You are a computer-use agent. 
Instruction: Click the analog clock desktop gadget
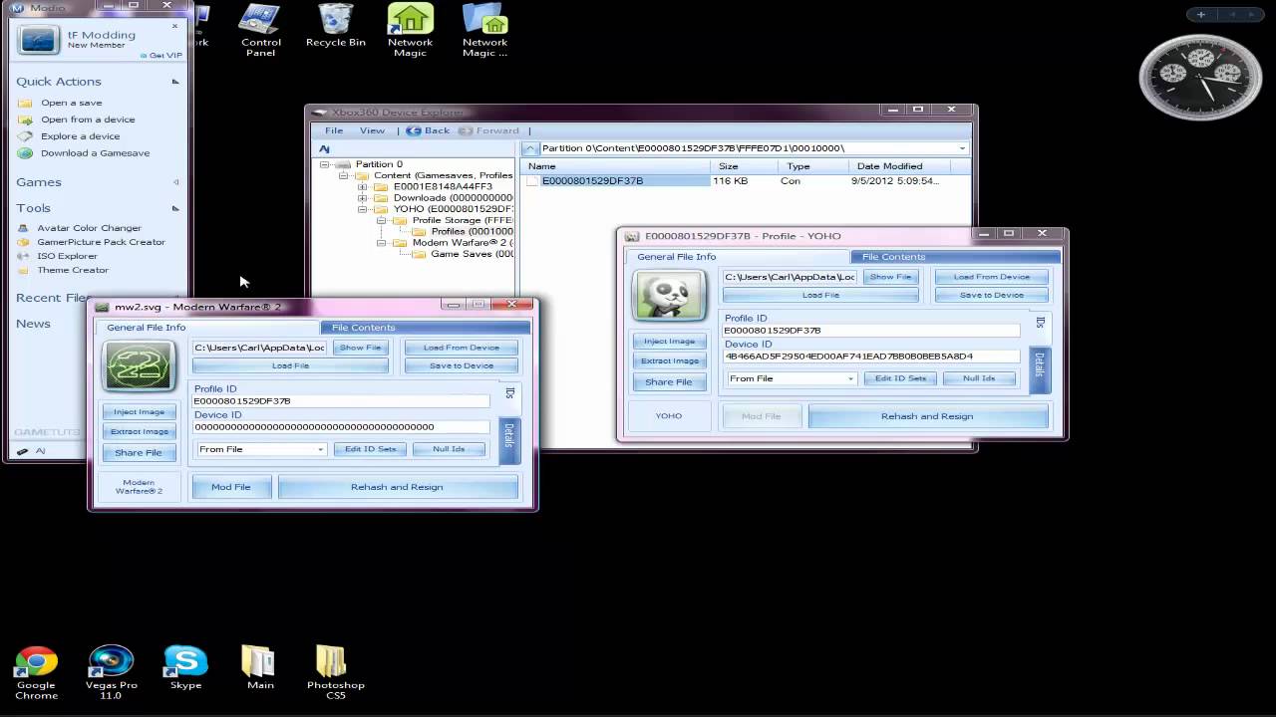click(x=1199, y=77)
